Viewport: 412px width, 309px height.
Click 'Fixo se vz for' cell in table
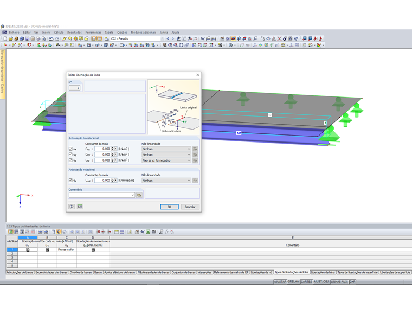coord(67,250)
